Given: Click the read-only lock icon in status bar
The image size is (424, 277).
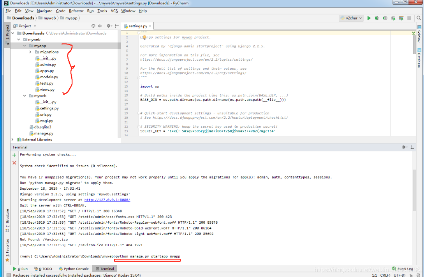Looking at the screenshot, I should coord(411,275).
